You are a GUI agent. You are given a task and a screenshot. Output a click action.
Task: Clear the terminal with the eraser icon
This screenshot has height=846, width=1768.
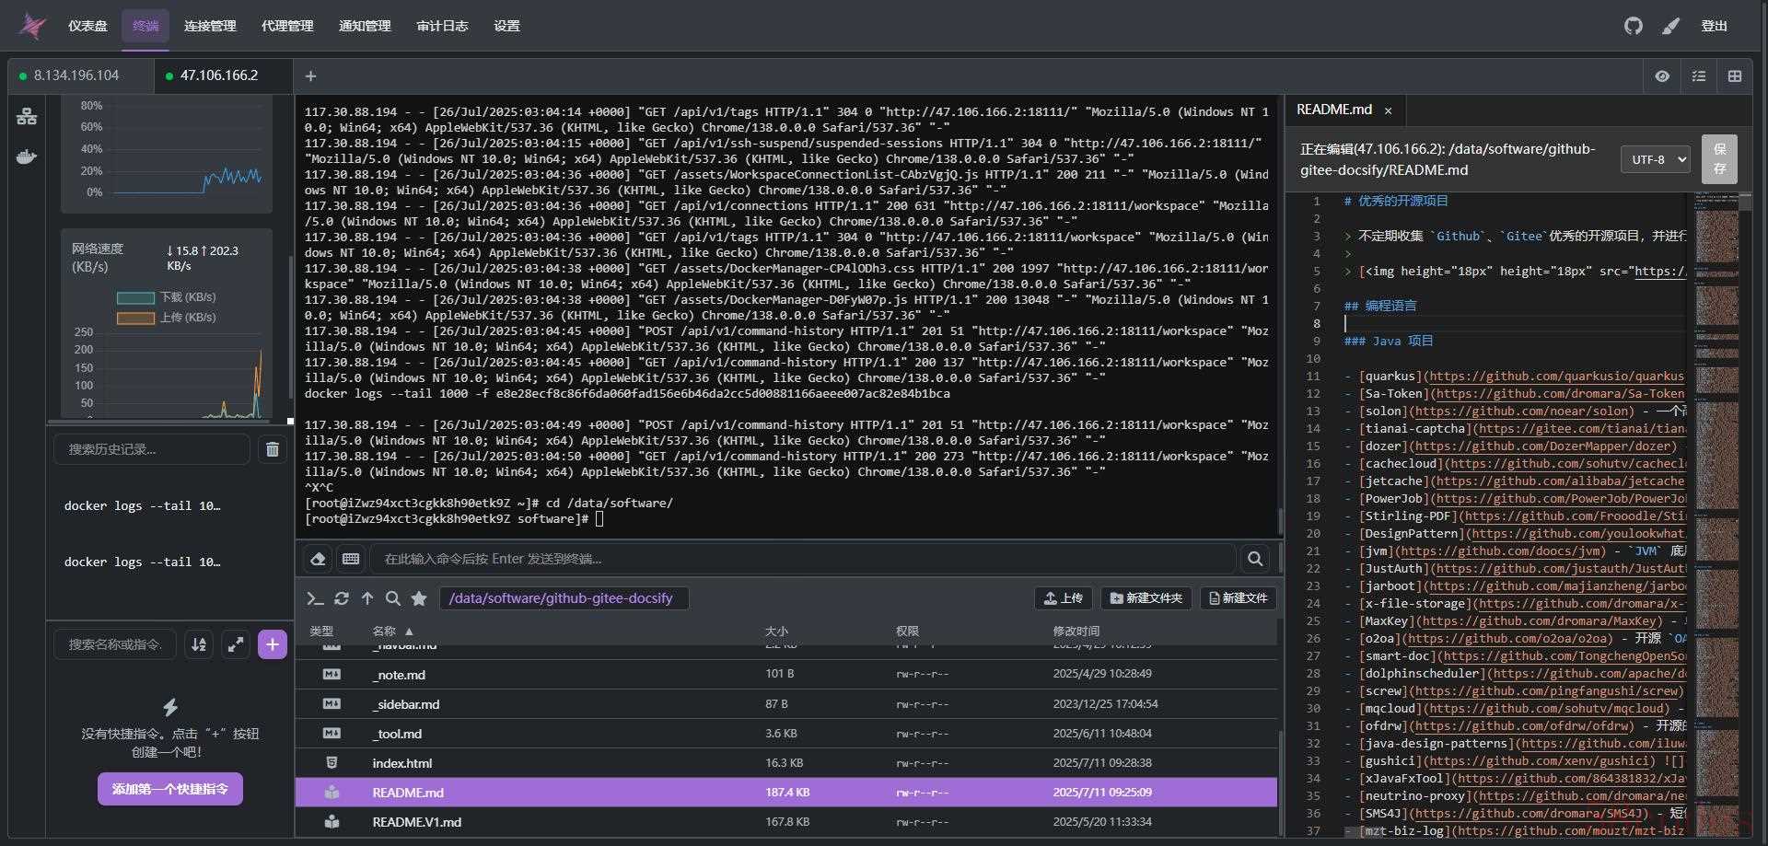318,559
